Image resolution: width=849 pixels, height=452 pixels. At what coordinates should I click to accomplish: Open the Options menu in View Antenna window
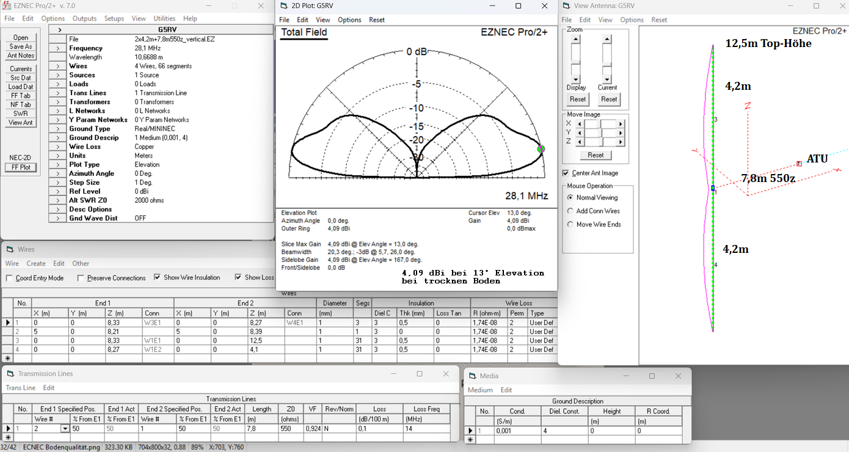(x=632, y=20)
